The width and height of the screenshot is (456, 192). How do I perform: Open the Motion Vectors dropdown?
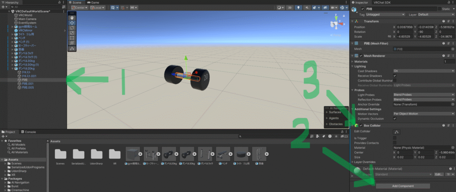(424, 114)
